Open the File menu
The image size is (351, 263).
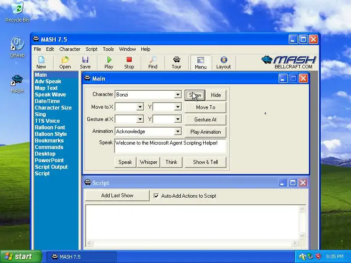(x=37, y=49)
